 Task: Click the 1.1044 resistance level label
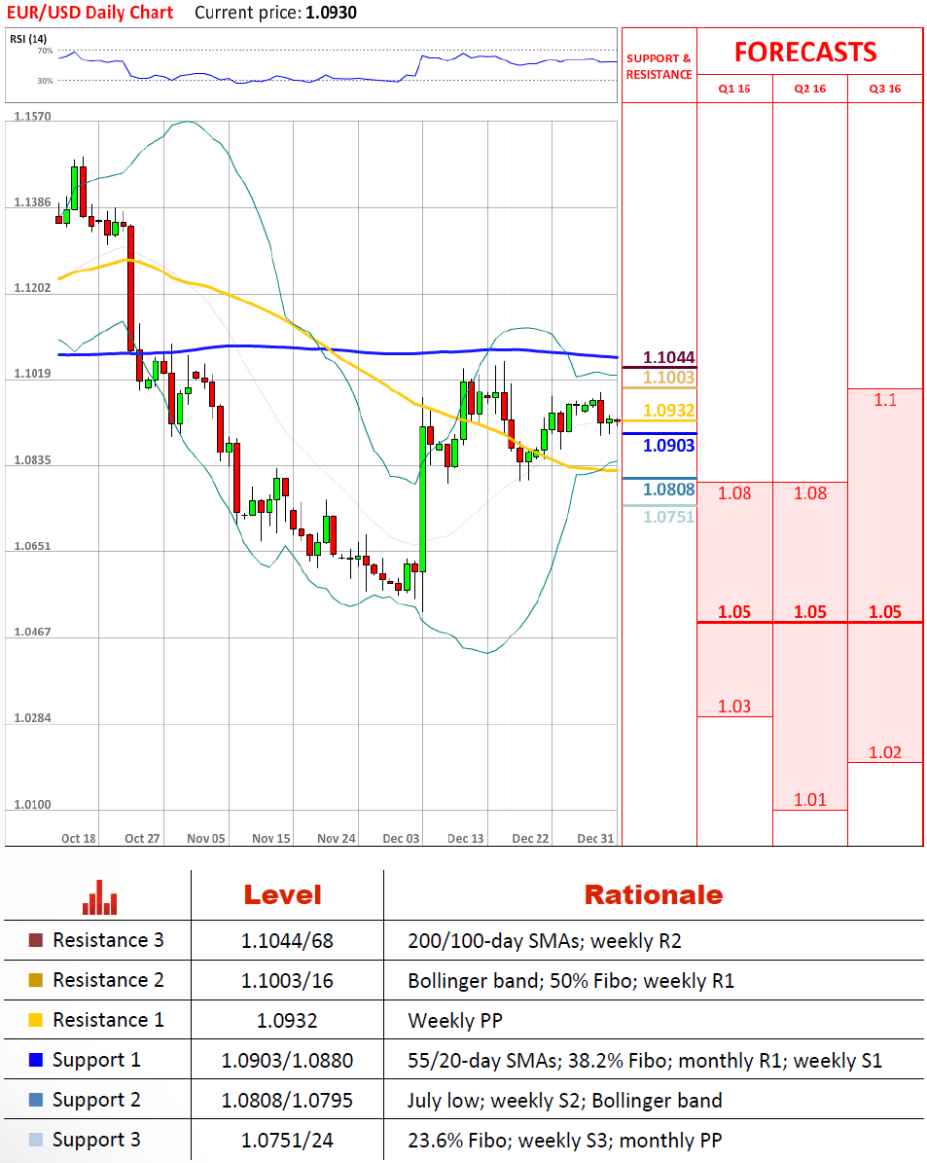pyautogui.click(x=669, y=357)
